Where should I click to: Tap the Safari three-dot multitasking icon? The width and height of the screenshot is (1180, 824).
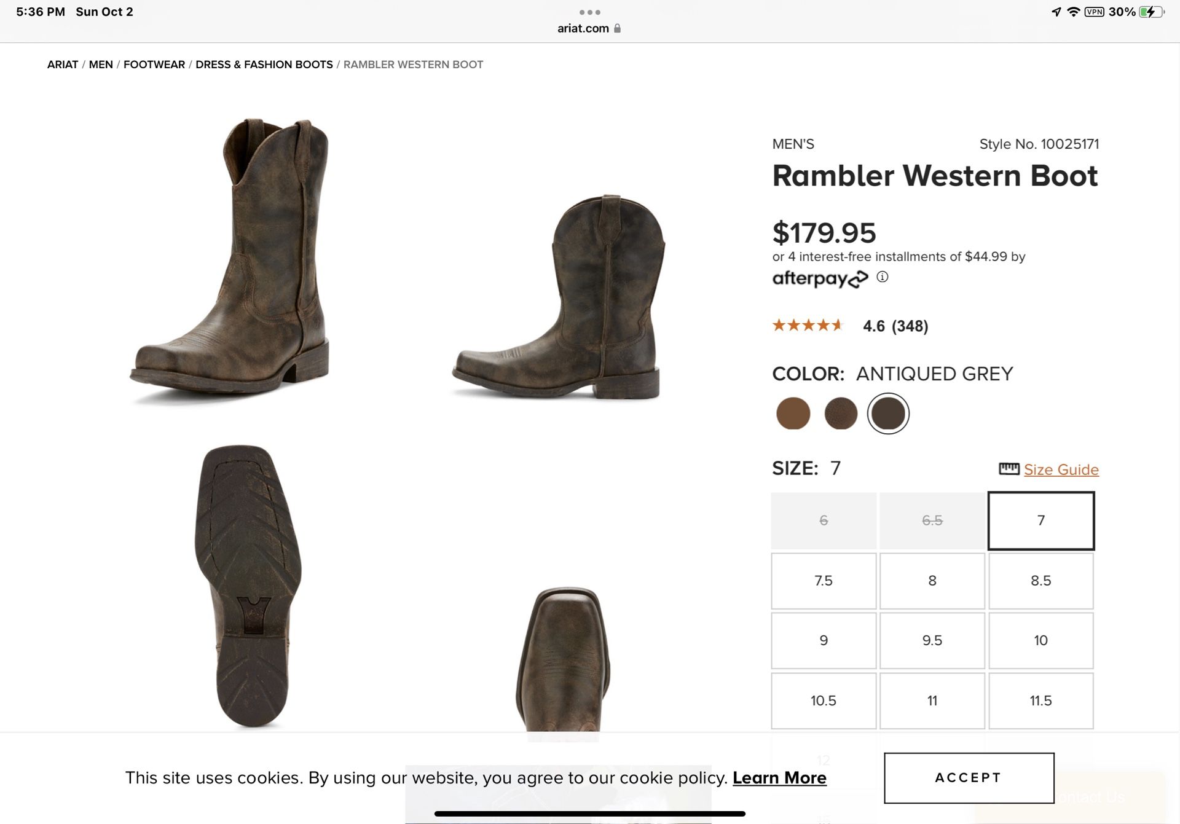pos(589,12)
